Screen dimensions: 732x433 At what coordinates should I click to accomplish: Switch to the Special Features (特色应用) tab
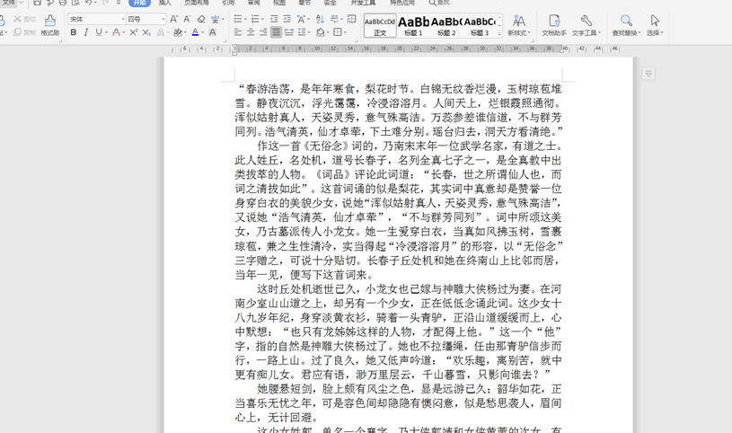coord(402,3)
